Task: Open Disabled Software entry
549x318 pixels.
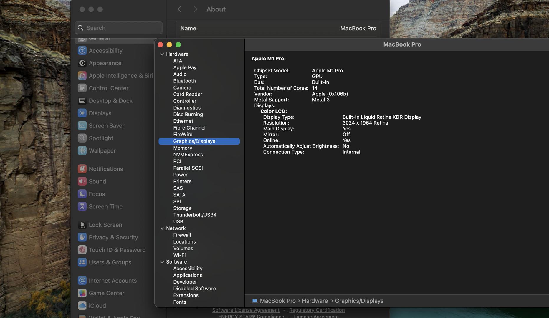Action: 194,289
